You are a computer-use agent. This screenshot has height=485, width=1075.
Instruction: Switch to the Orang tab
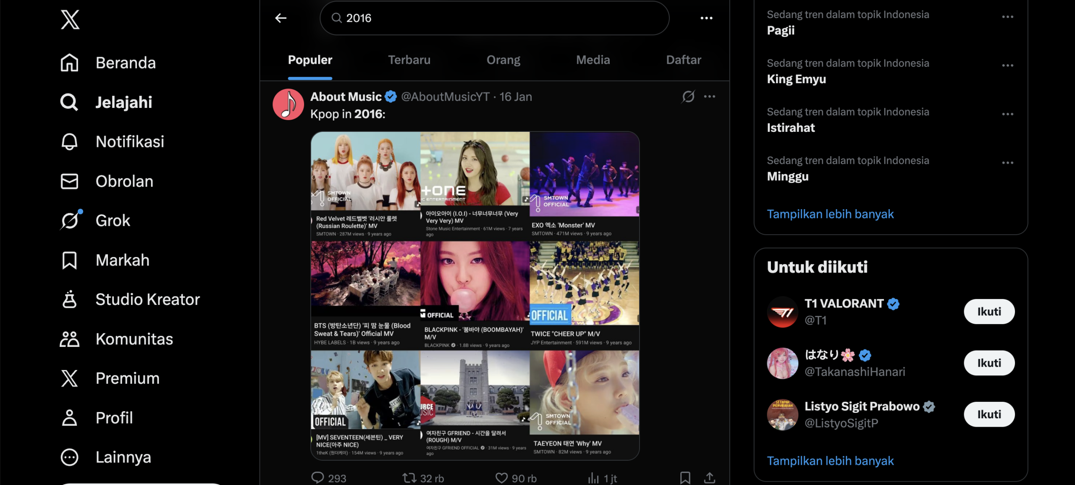click(x=503, y=60)
